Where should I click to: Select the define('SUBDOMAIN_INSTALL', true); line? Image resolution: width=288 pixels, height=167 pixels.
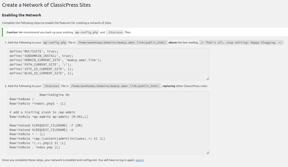41,56
